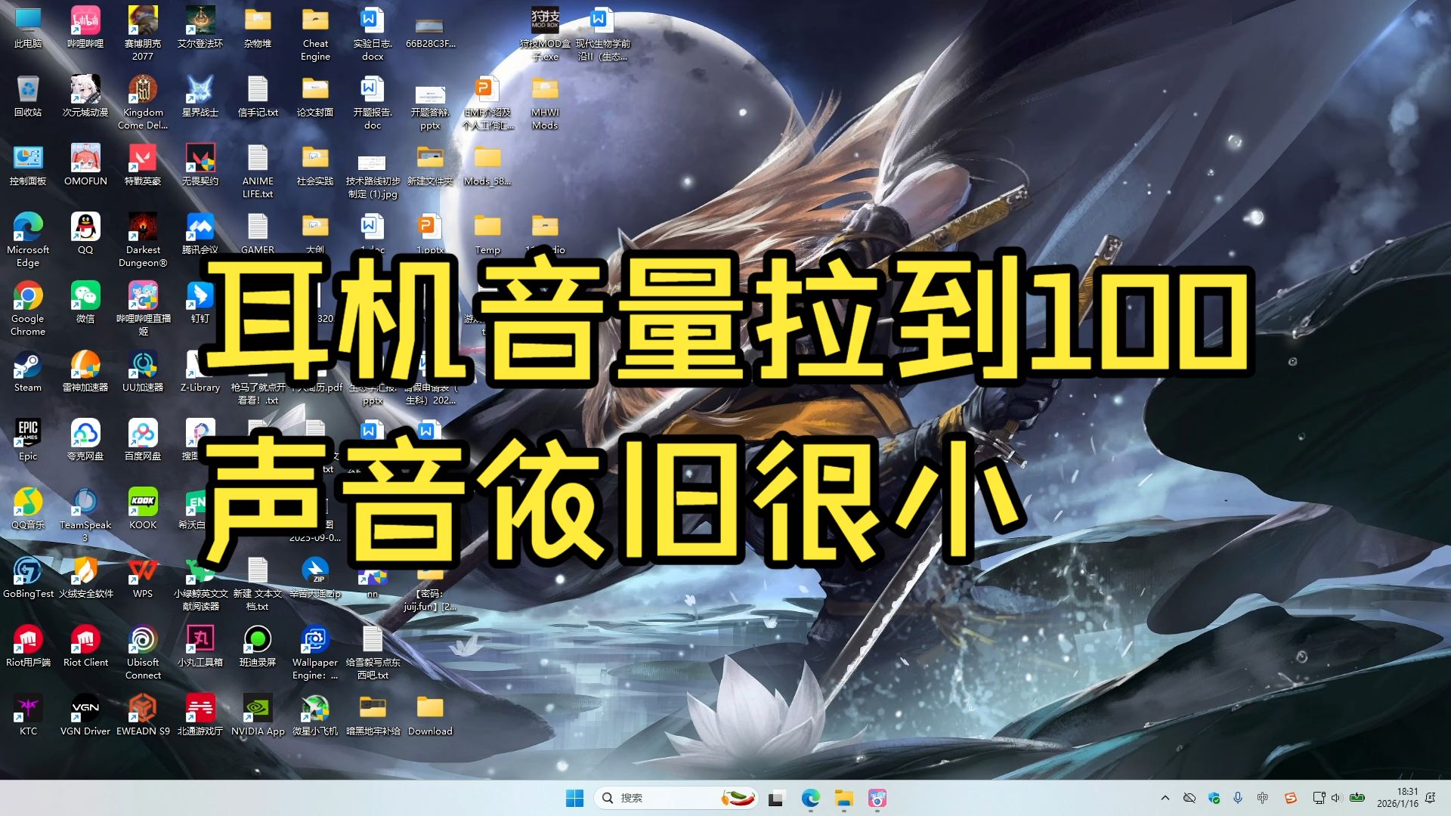
Task: Open the 控制面板 desktop icon
Action: pyautogui.click(x=28, y=165)
